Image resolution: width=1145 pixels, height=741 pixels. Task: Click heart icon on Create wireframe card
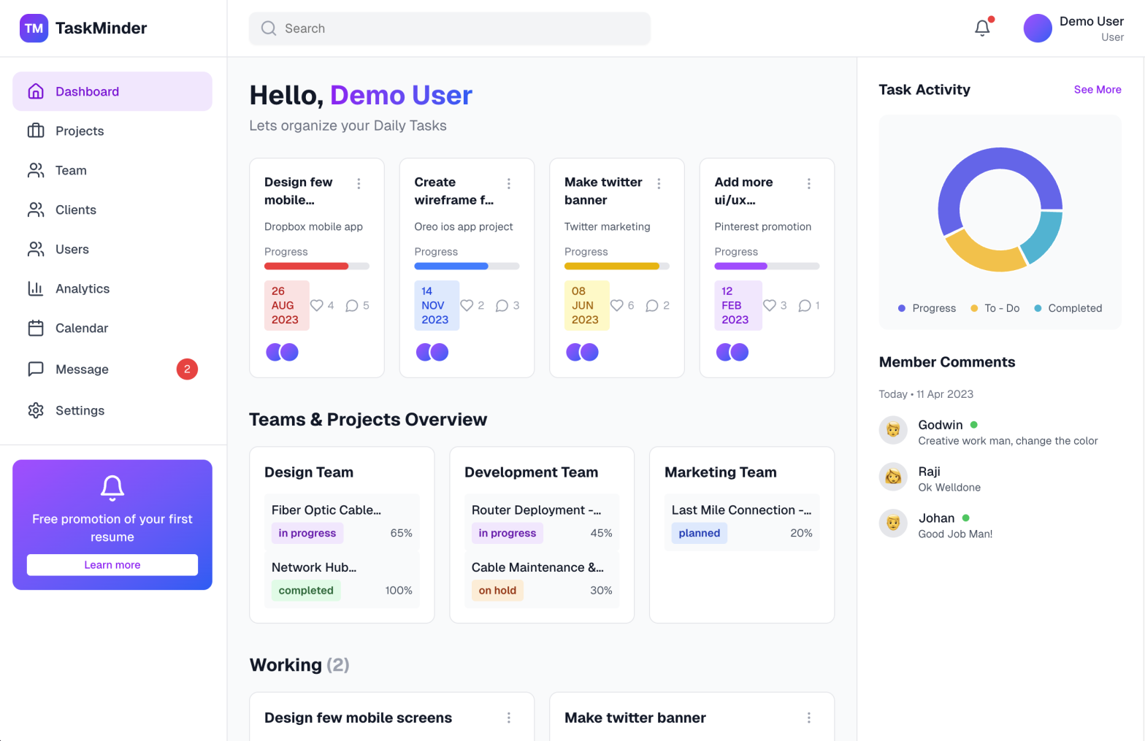tap(467, 305)
